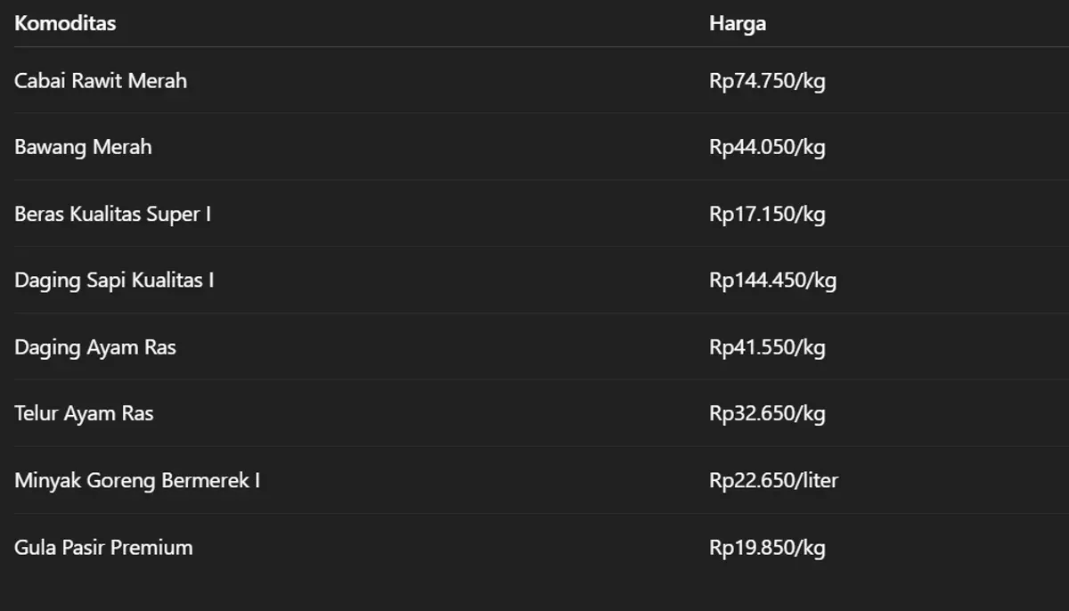
Task: Select the Telur Ayam Ras entry
Action: [x=84, y=413]
